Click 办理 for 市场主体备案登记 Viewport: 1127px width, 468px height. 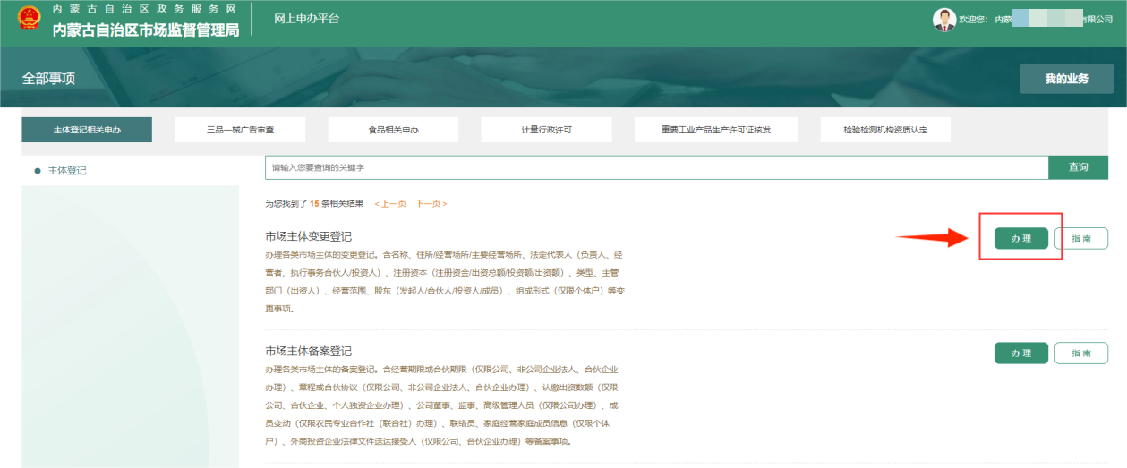point(1020,353)
